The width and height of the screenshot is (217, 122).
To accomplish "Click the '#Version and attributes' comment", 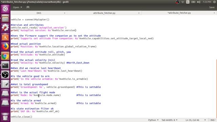I will pyautogui.click(x=27, y=25).
